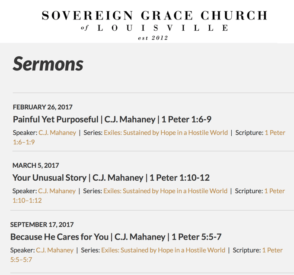
Task: Open the 1 Peter 1:10–1:12 scripture link
Action: point(275,191)
